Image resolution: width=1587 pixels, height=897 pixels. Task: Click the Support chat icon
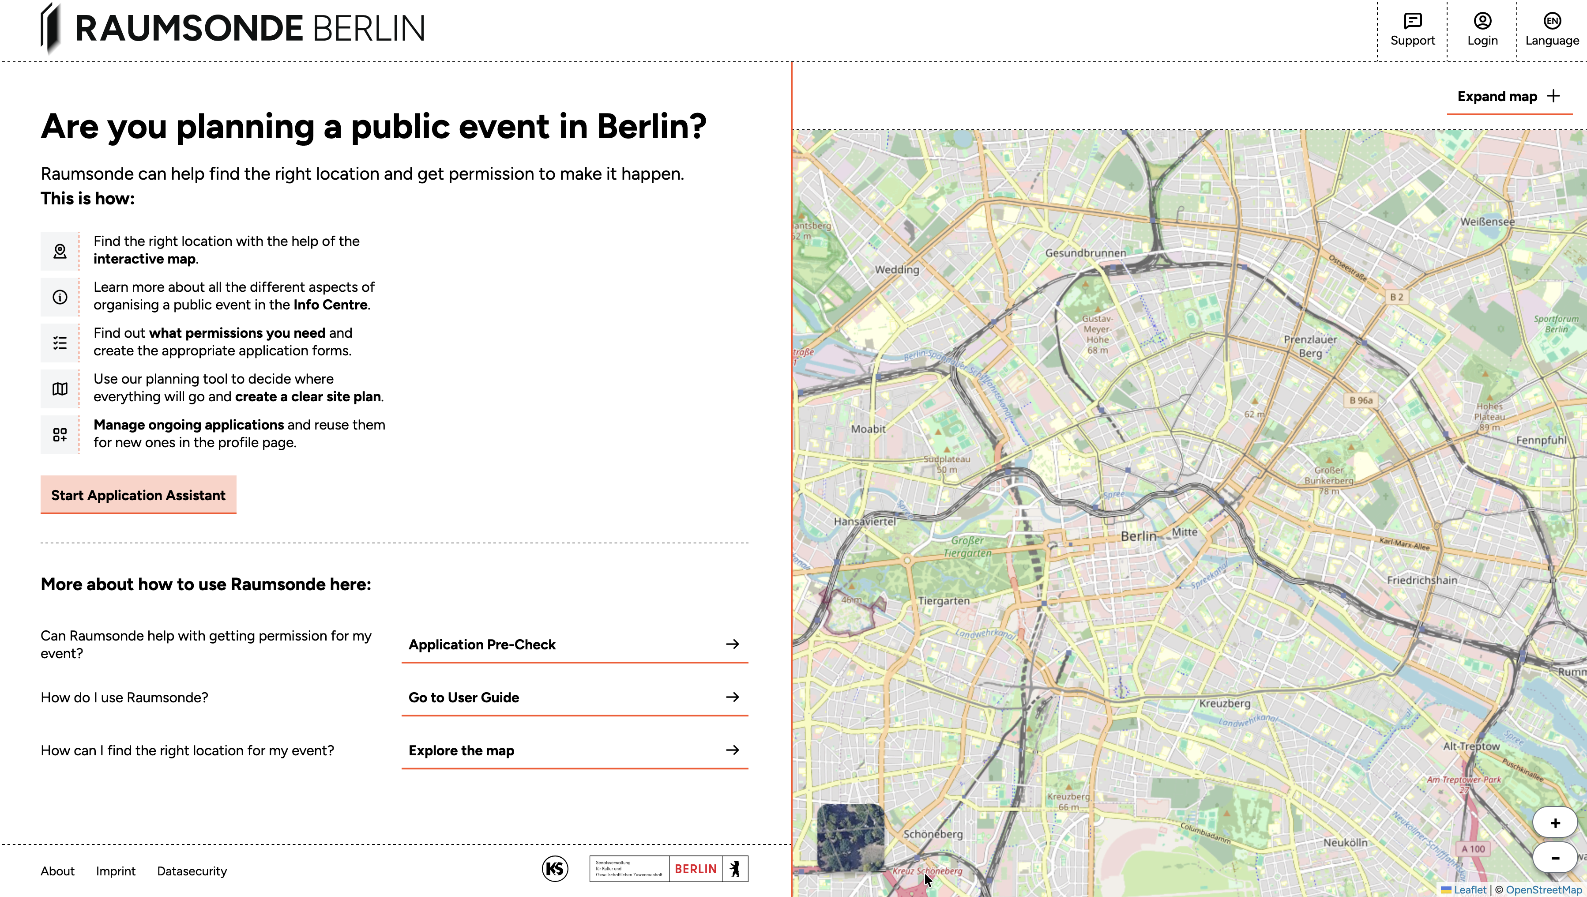1412,22
